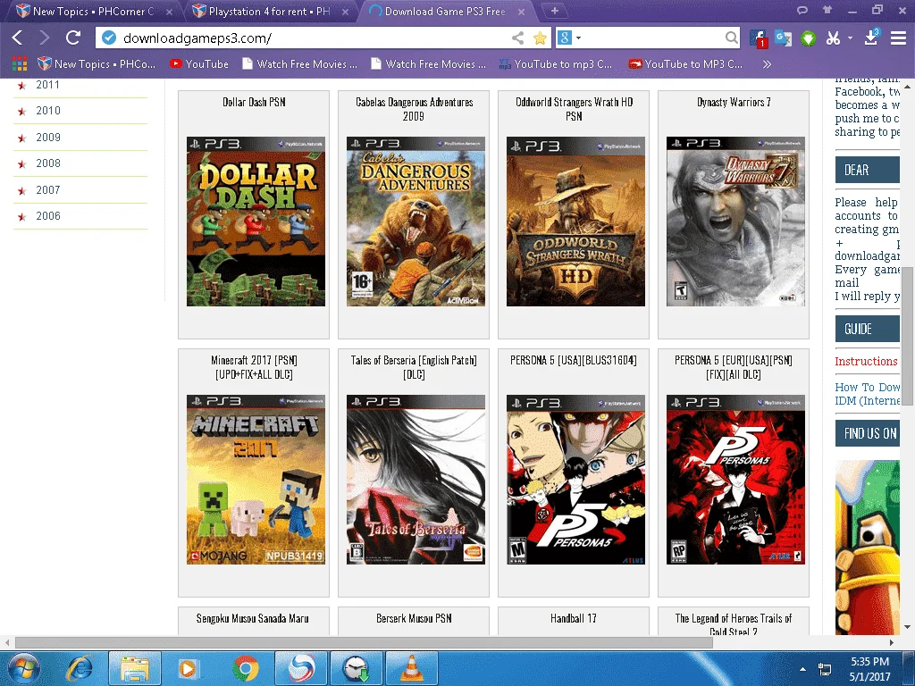915x686 pixels.
Task: Open the apps grid bookmark icon
Action: coord(20,63)
